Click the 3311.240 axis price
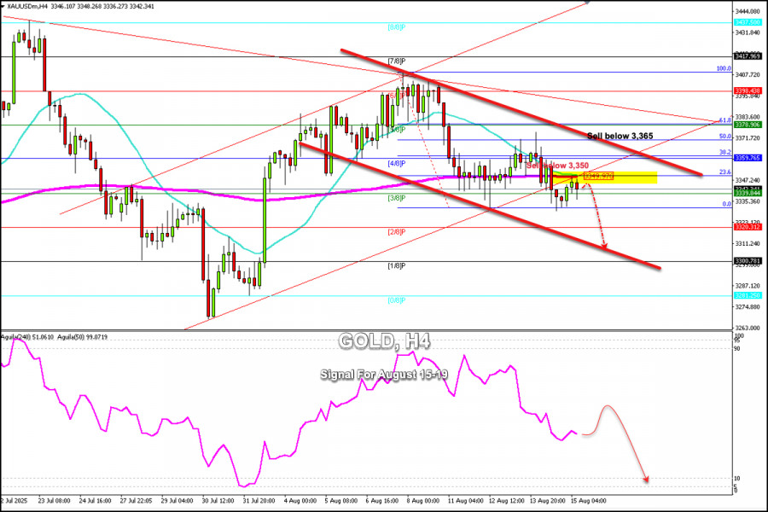 click(x=748, y=243)
